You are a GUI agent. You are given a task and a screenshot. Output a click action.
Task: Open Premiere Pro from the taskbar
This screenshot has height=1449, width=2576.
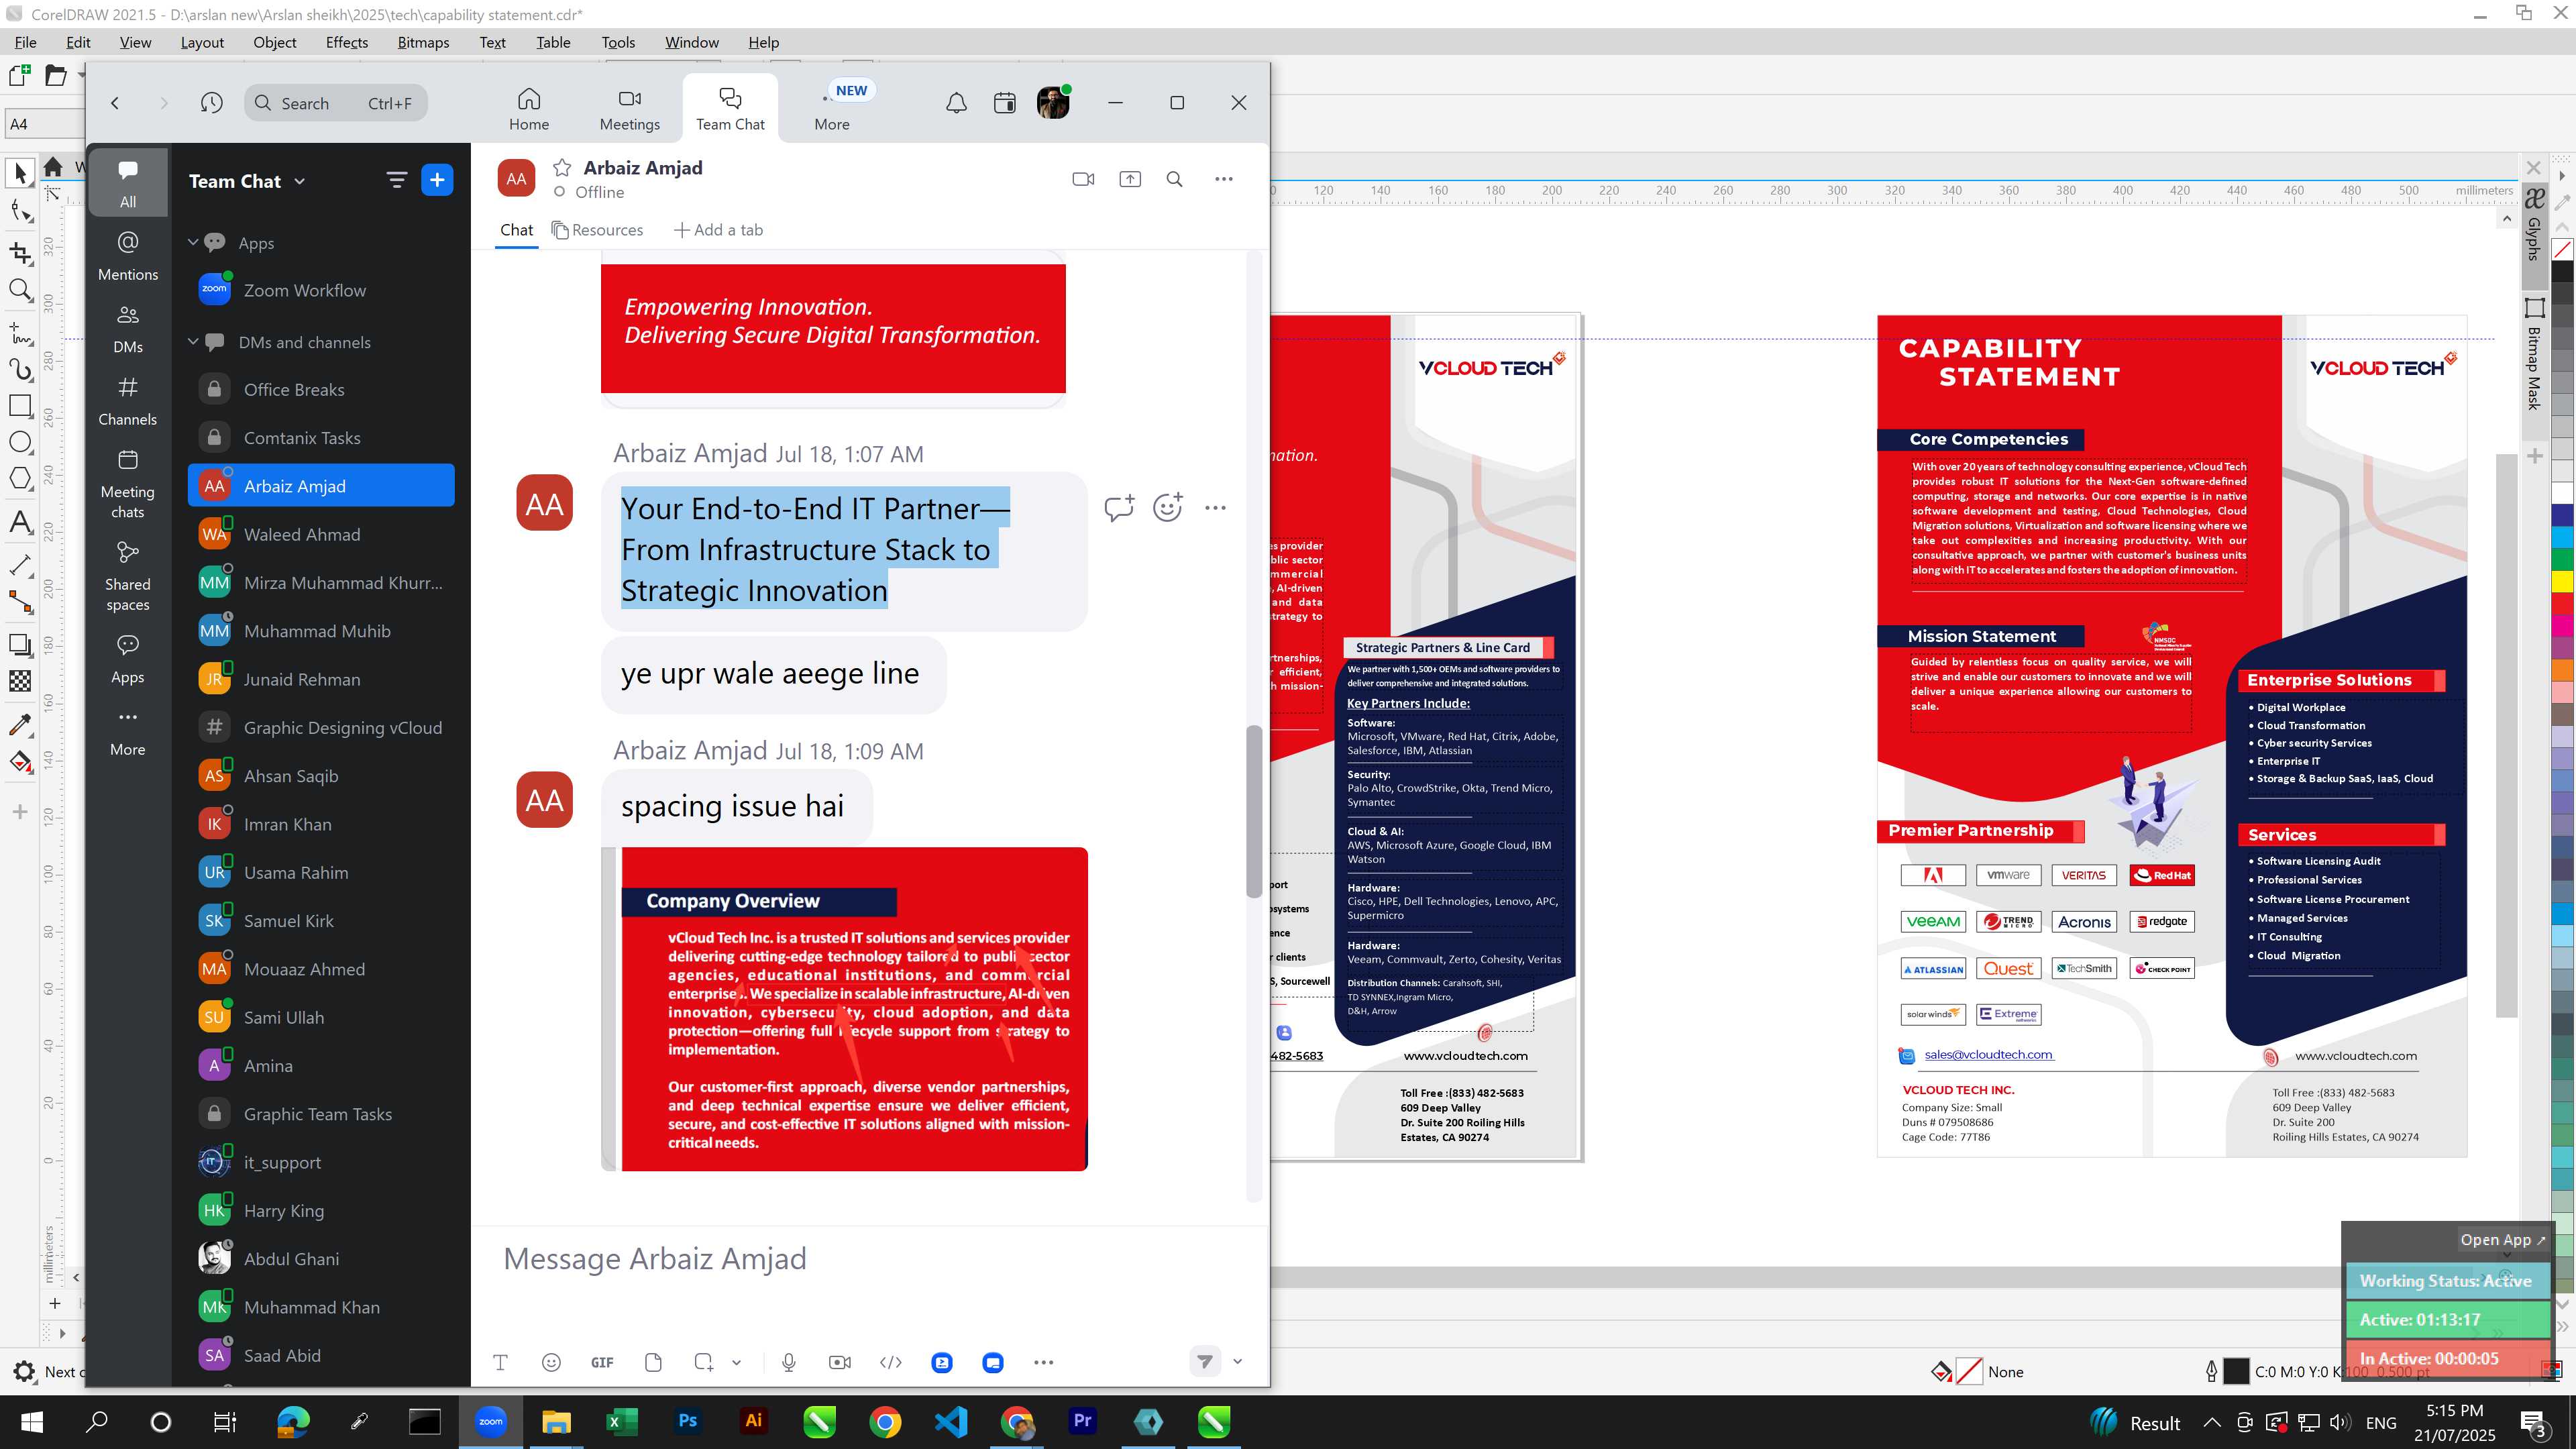tap(1083, 1421)
